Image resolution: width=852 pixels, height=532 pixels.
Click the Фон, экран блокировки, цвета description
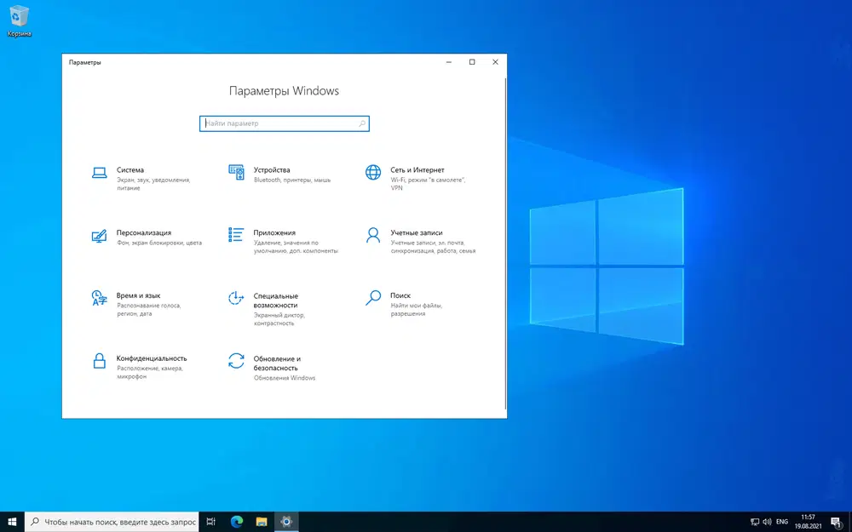[159, 243]
